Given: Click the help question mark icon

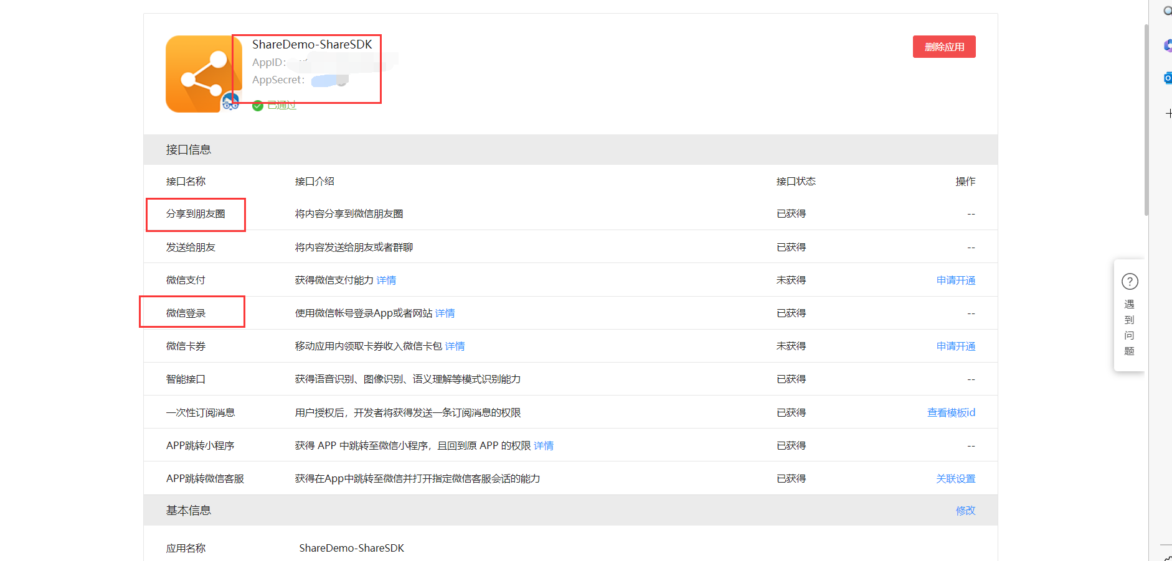Looking at the screenshot, I should (1130, 282).
